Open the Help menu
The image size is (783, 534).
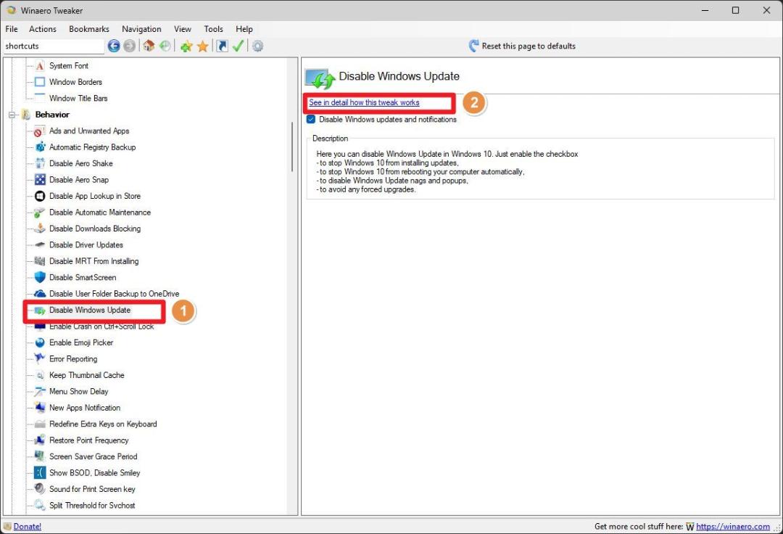(x=244, y=29)
